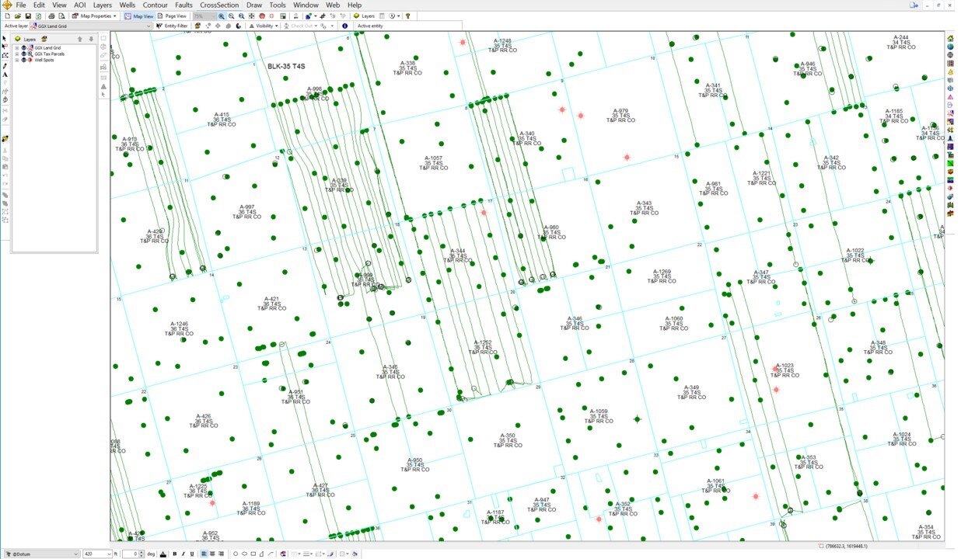
Task: Open the Contour menu
Action: tap(156, 5)
